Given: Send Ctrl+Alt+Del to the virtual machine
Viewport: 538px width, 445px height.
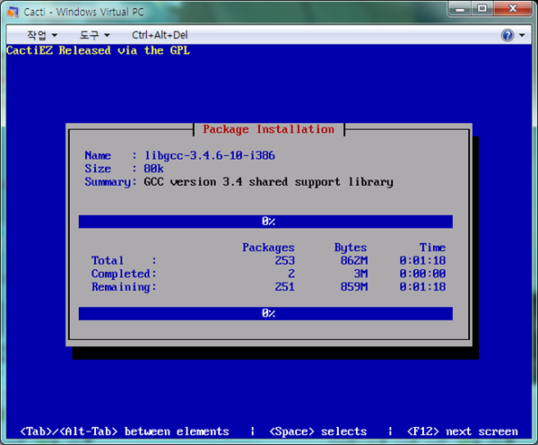Looking at the screenshot, I should (x=160, y=35).
